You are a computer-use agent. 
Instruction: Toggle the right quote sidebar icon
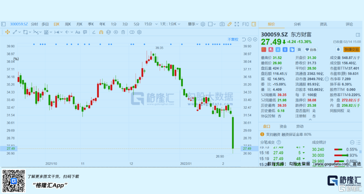tap(254, 24)
